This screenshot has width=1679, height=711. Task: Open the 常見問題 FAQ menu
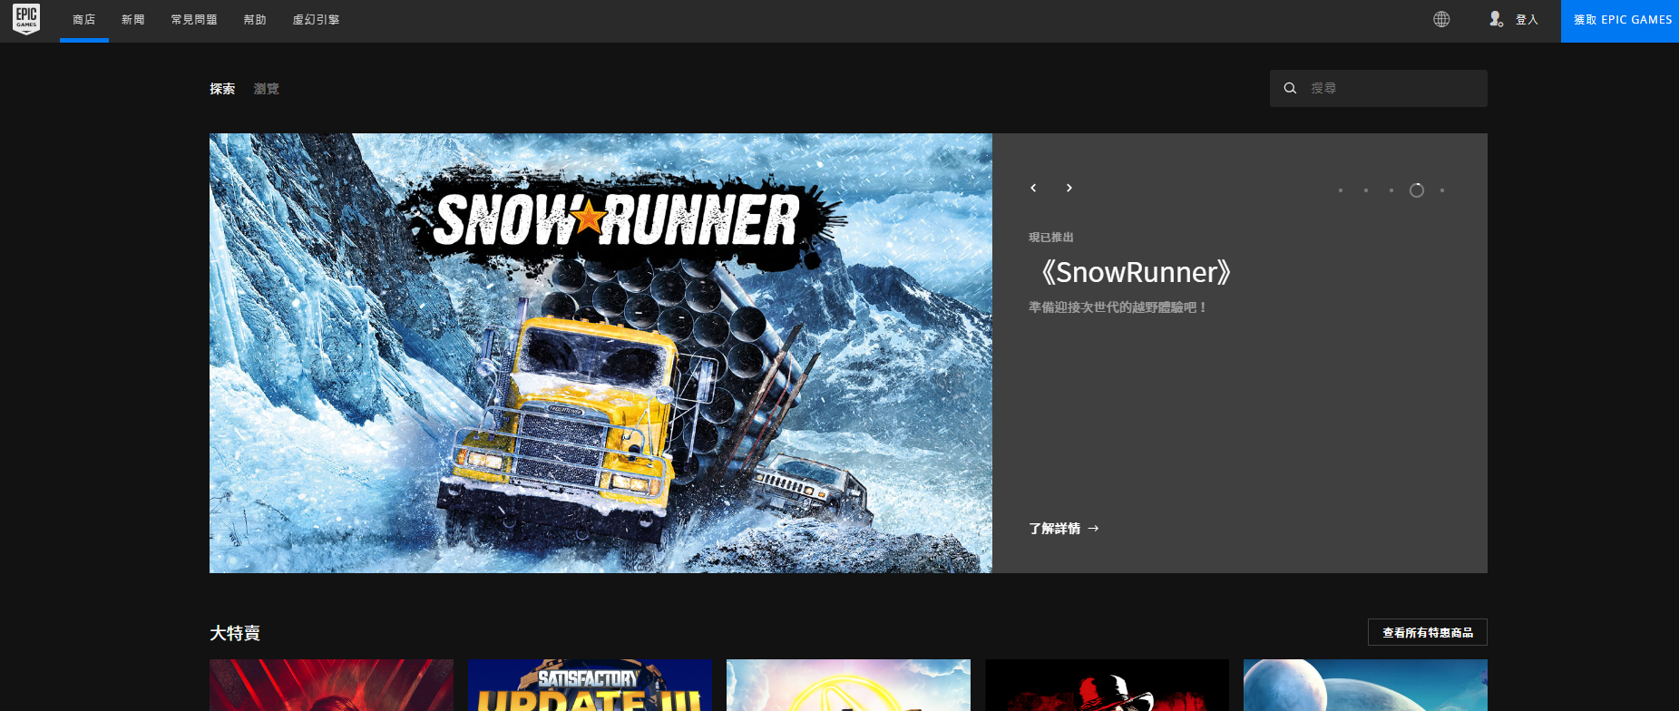(x=194, y=20)
